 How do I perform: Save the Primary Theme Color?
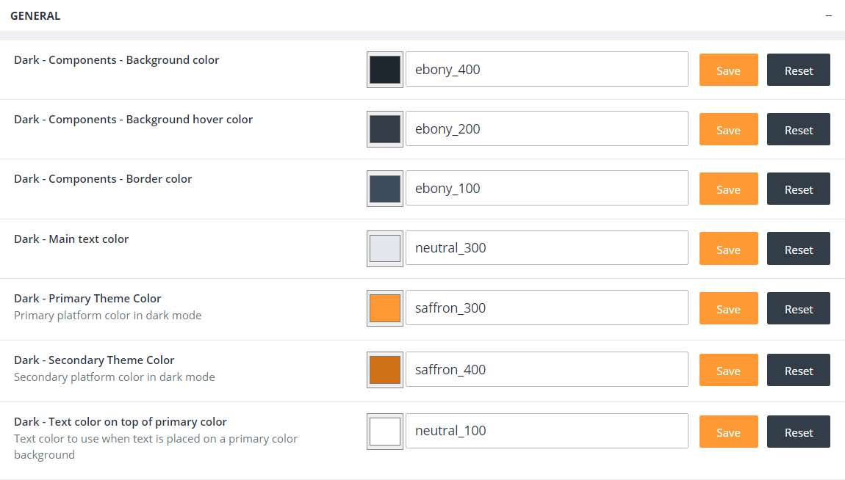coord(728,309)
